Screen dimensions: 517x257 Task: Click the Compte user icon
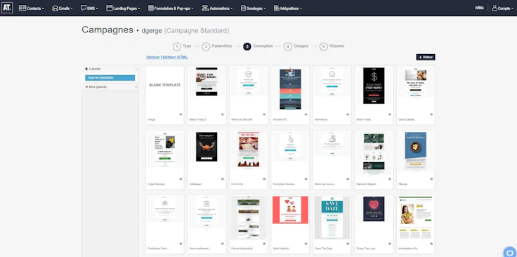click(x=495, y=8)
